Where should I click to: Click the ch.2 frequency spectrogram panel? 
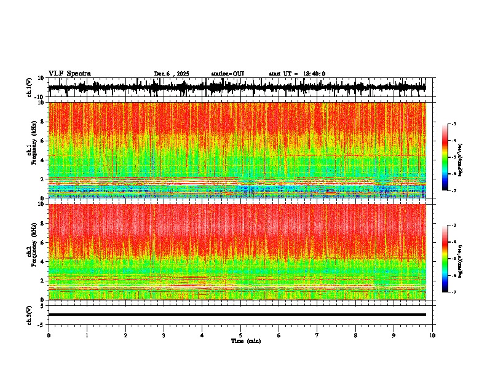237,252
